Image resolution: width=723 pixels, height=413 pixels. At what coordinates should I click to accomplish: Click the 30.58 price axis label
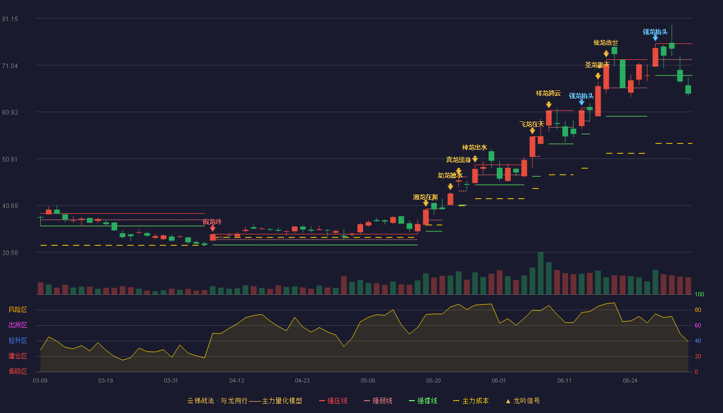(10, 252)
